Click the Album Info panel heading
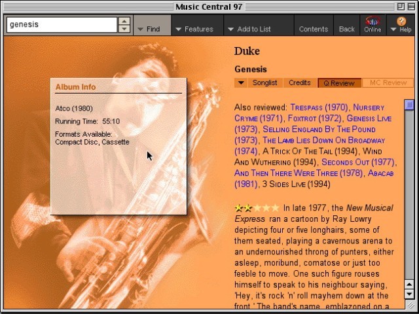 (76, 87)
